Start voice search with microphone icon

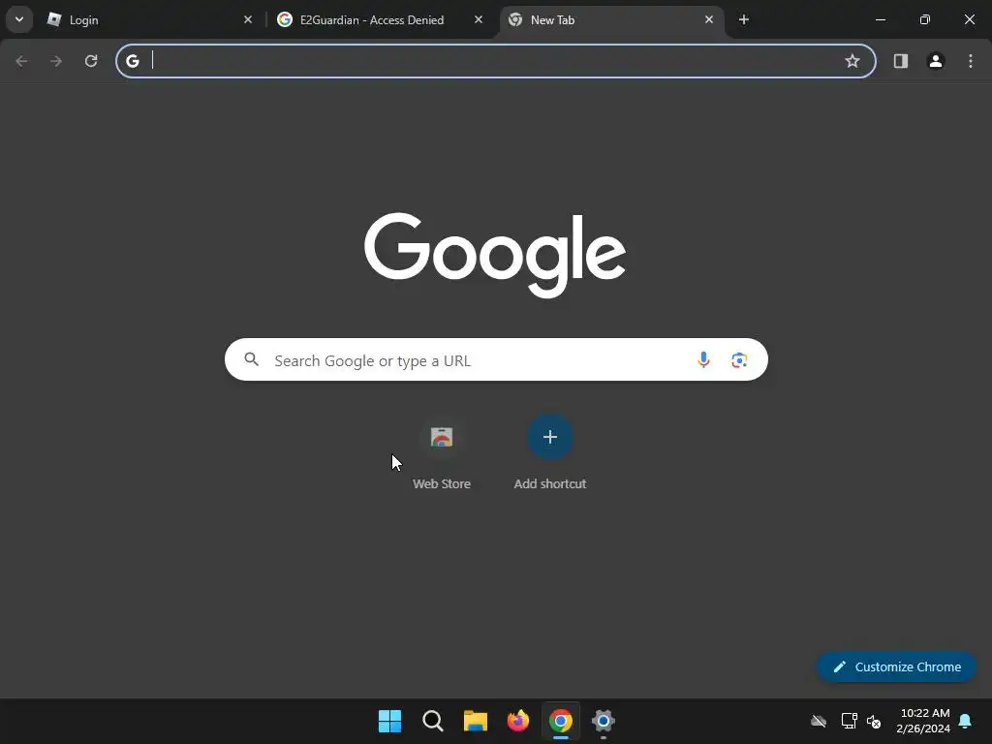tap(703, 360)
